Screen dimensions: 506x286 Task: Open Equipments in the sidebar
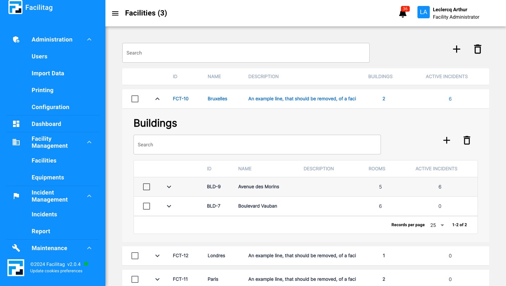click(x=48, y=177)
